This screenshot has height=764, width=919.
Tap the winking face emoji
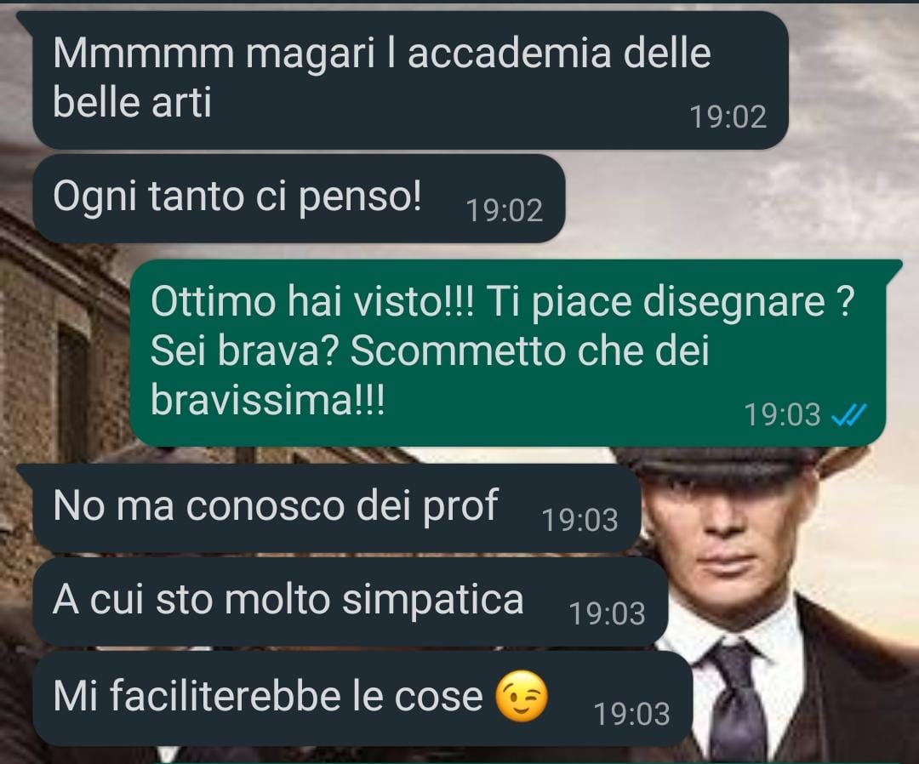522,696
